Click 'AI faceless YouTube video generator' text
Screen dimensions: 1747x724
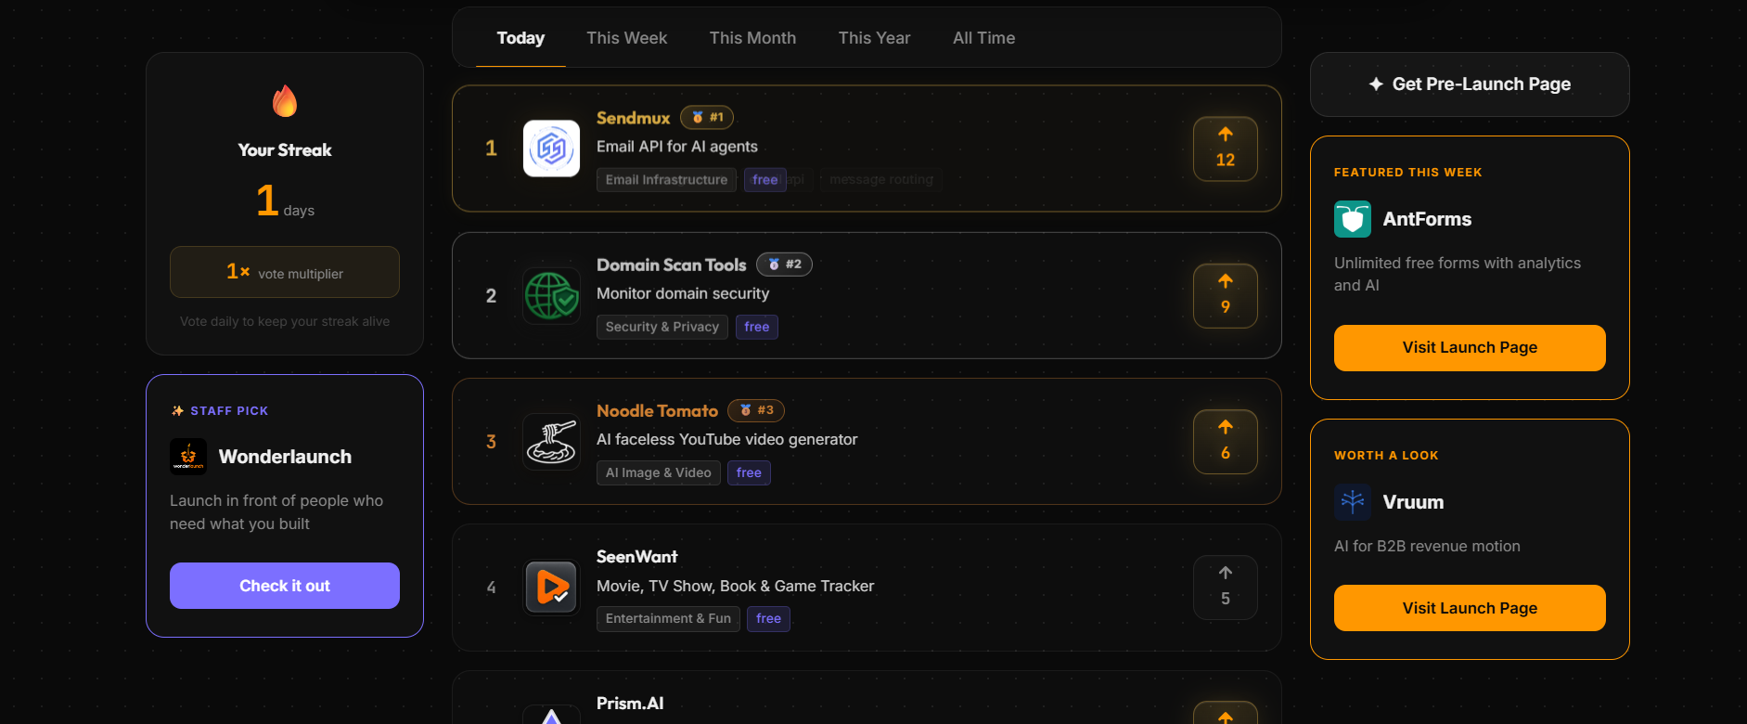tap(727, 439)
